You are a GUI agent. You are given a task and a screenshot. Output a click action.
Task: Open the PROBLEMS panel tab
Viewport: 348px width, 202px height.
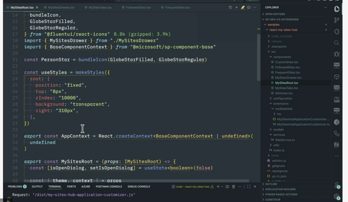[17, 187]
